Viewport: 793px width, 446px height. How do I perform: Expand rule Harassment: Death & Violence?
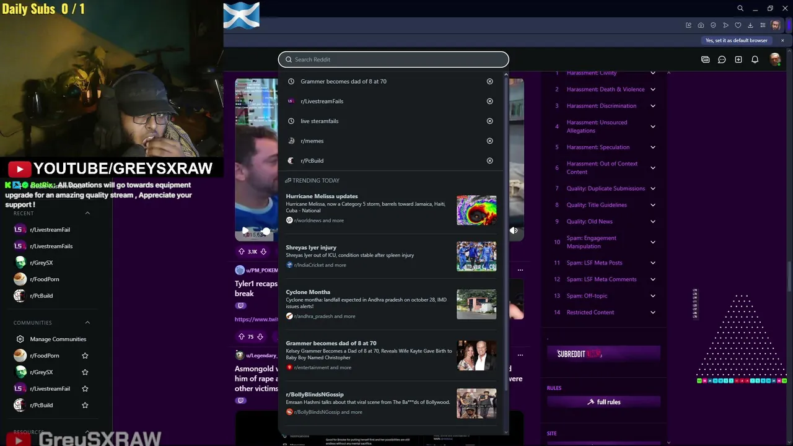[x=652, y=89]
